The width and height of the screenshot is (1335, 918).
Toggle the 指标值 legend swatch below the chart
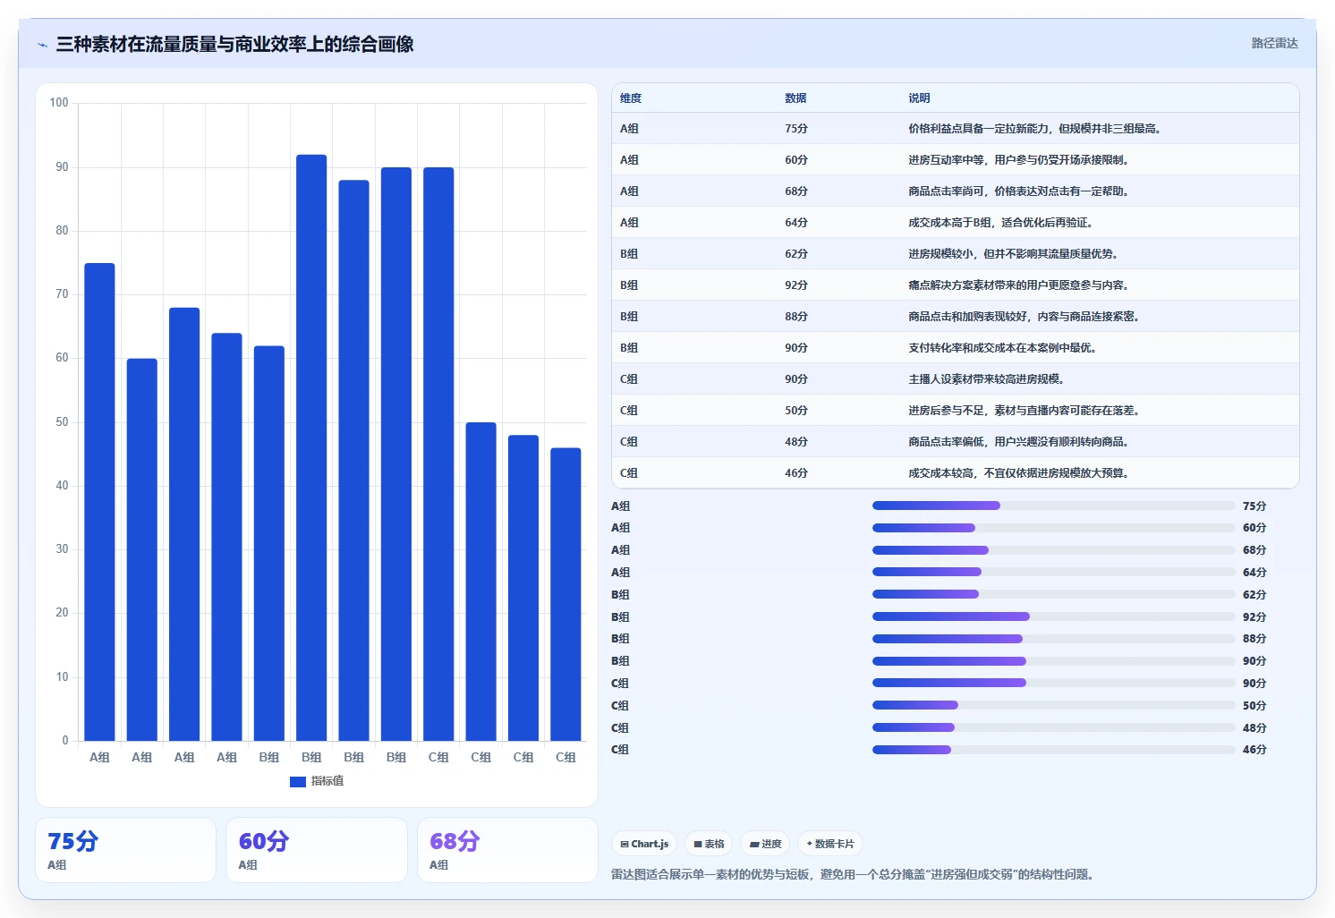[298, 782]
